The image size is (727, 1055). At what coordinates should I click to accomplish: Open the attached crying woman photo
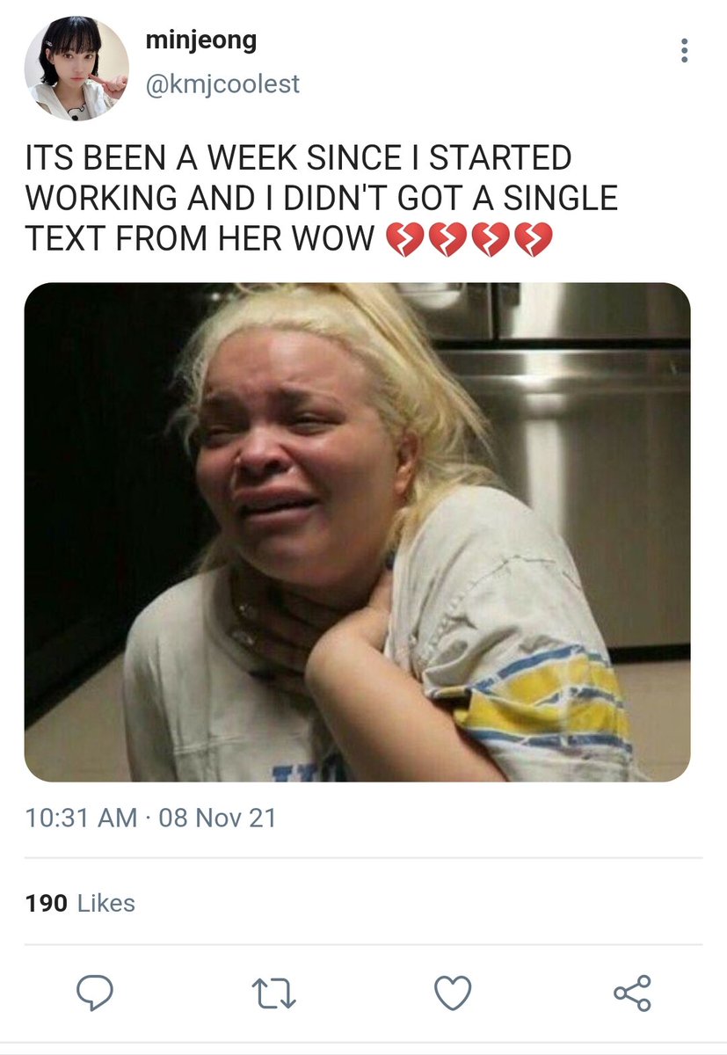tap(357, 532)
